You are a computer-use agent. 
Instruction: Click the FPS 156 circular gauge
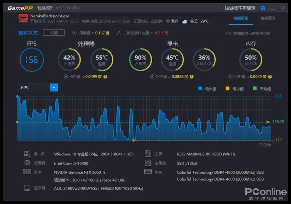32,60
